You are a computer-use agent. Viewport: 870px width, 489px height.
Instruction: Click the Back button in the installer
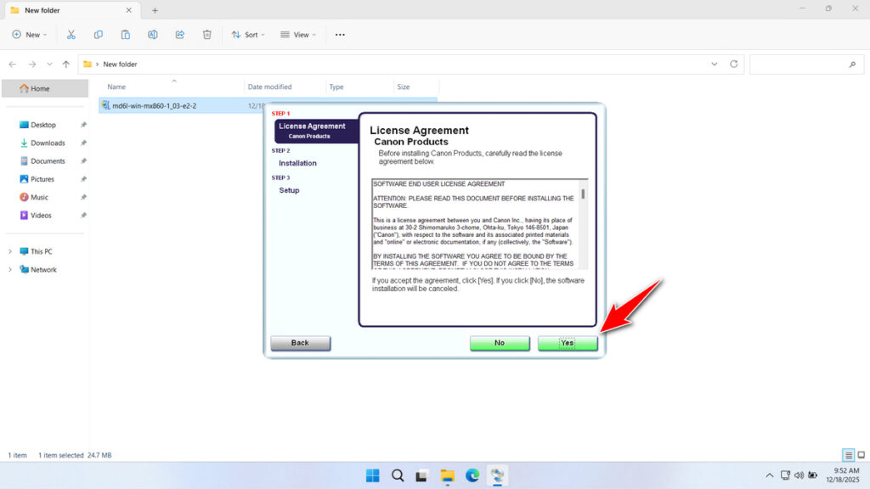(300, 343)
